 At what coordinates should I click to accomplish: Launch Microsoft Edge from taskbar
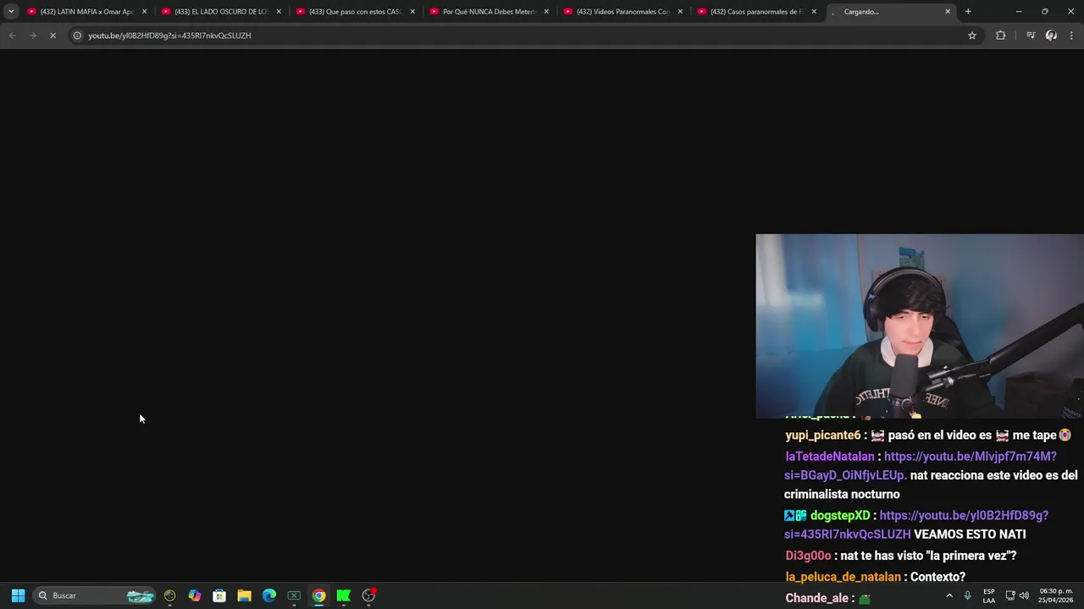pyautogui.click(x=269, y=595)
